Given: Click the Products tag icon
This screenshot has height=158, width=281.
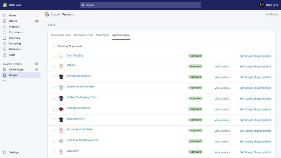Looking at the screenshot, I should pyautogui.click(x=5, y=27).
